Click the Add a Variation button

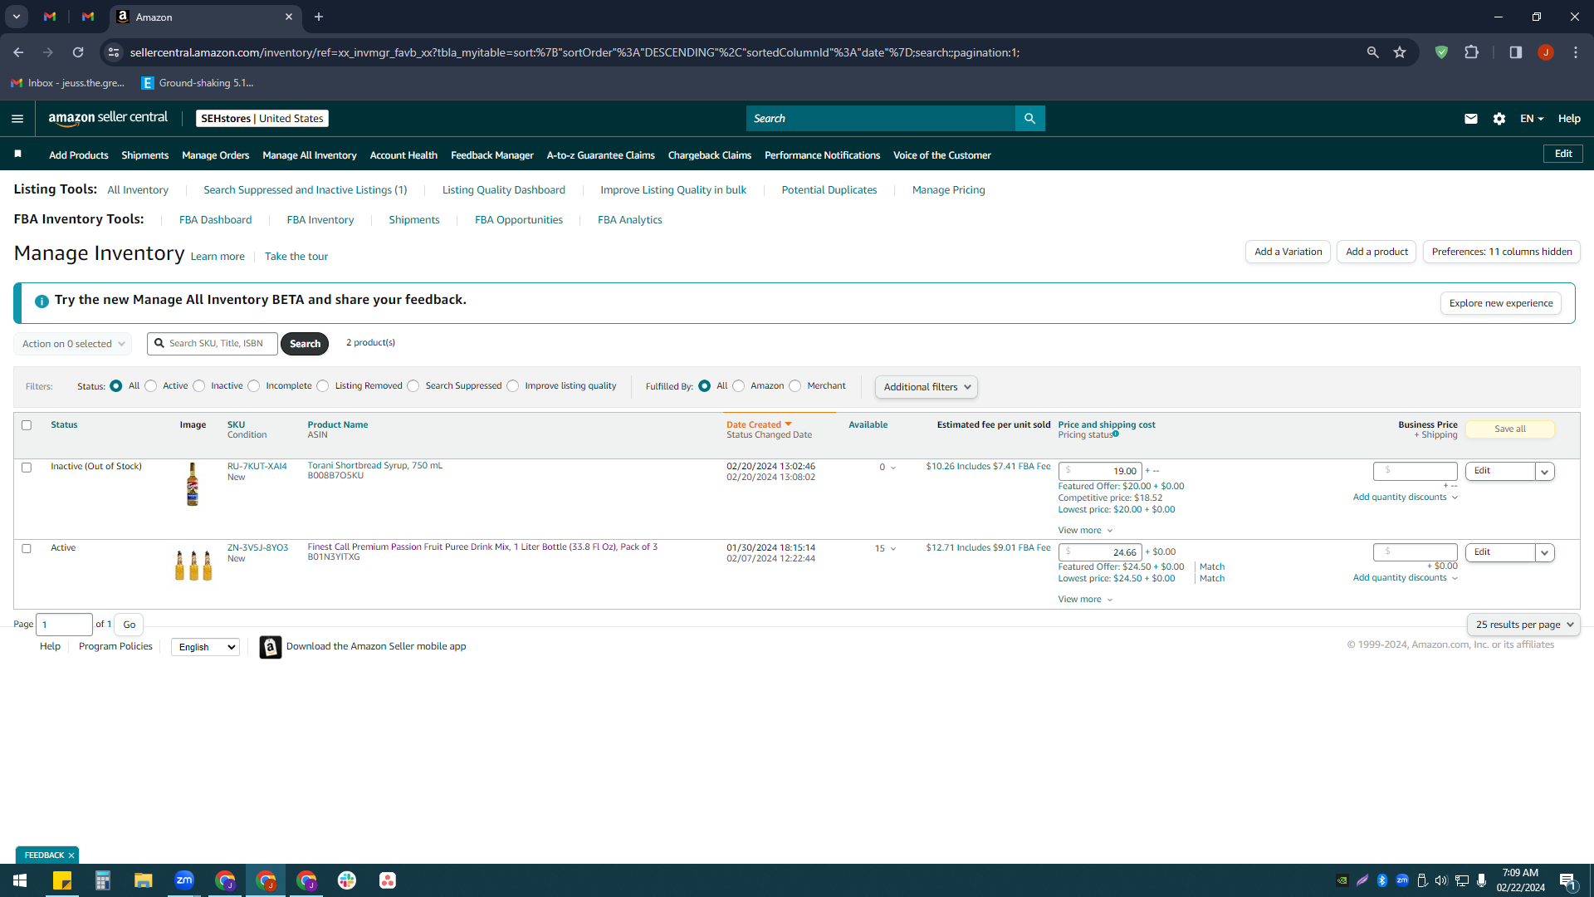pos(1288,252)
